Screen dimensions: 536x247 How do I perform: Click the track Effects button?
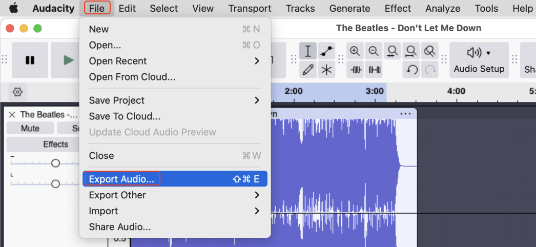tap(55, 145)
